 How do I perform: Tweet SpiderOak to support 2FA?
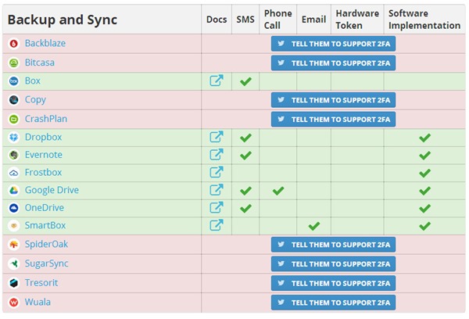333,245
